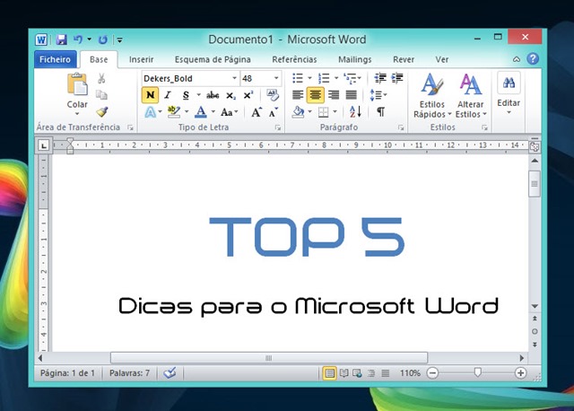The height and width of the screenshot is (411, 574).
Task: Sort text with the A-Z icon
Action: (x=355, y=112)
